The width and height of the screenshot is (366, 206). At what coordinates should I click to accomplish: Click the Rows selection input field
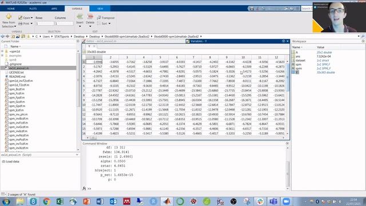click(x=45, y=23)
